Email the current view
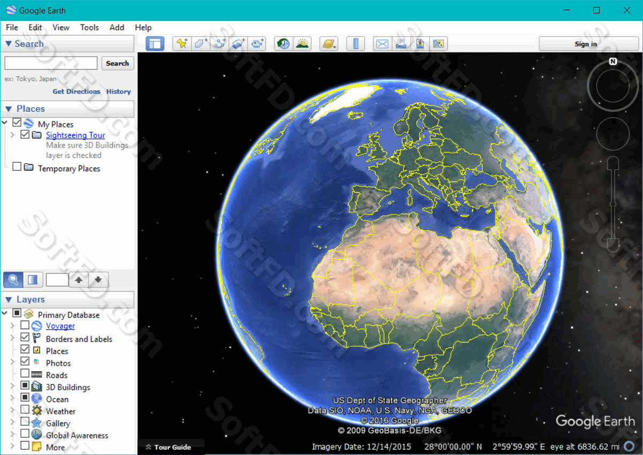Image resolution: width=643 pixels, height=455 pixels. 382,44
